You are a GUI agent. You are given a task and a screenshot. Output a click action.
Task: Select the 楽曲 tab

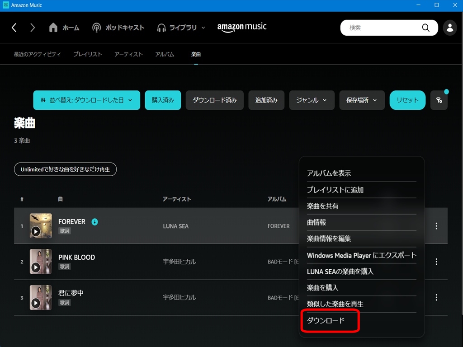[196, 54]
